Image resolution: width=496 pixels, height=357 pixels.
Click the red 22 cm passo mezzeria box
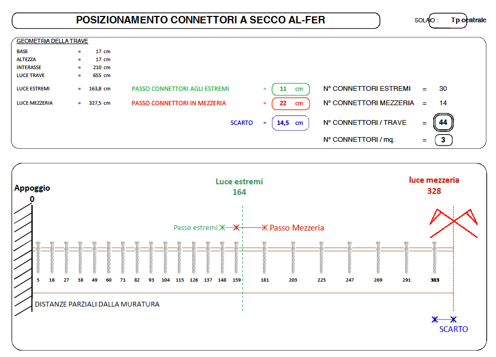coord(291,104)
